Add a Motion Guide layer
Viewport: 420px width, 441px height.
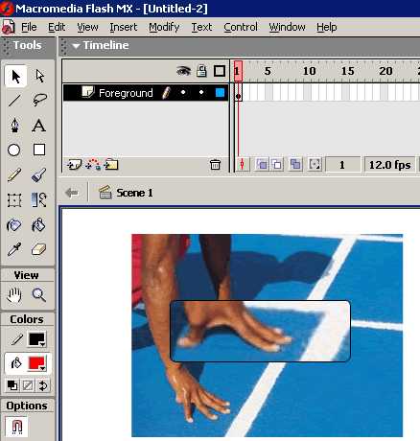[x=93, y=165]
